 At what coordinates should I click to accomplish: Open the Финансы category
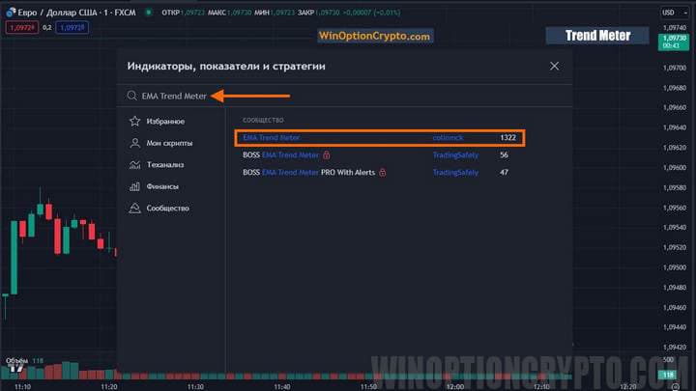pyautogui.click(x=162, y=186)
